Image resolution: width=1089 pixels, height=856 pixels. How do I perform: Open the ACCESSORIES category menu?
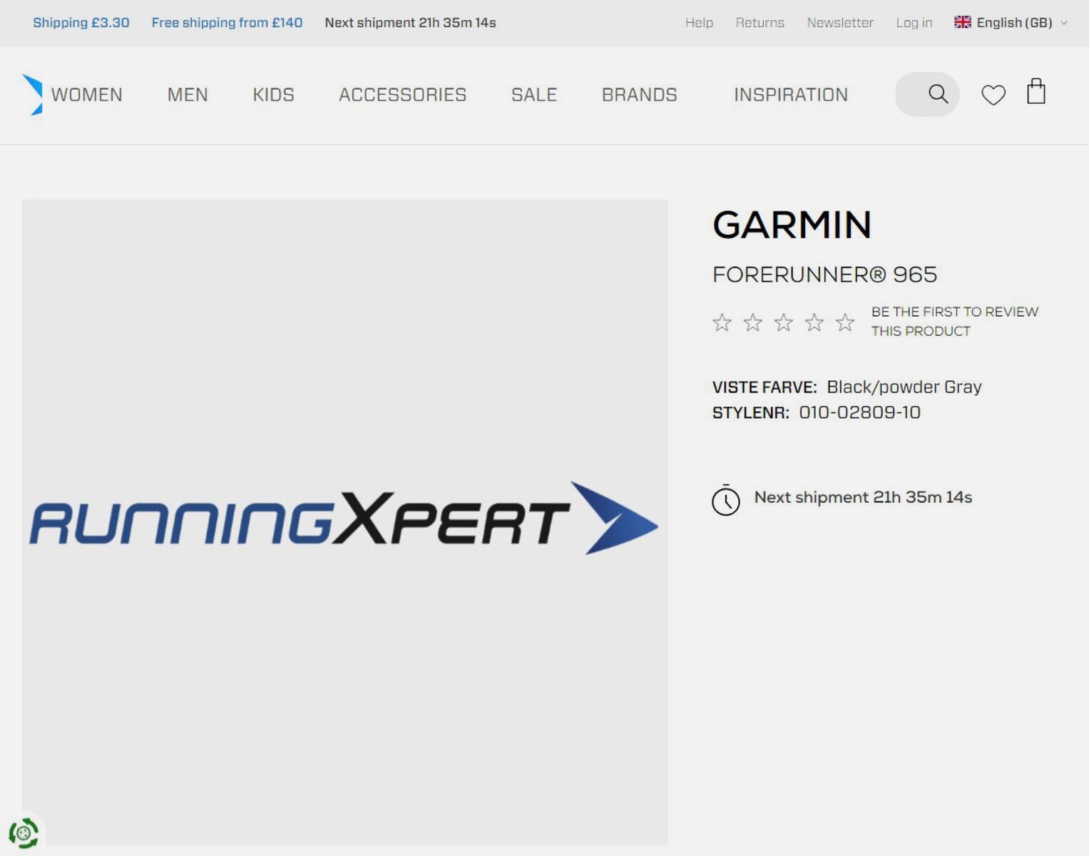402,95
